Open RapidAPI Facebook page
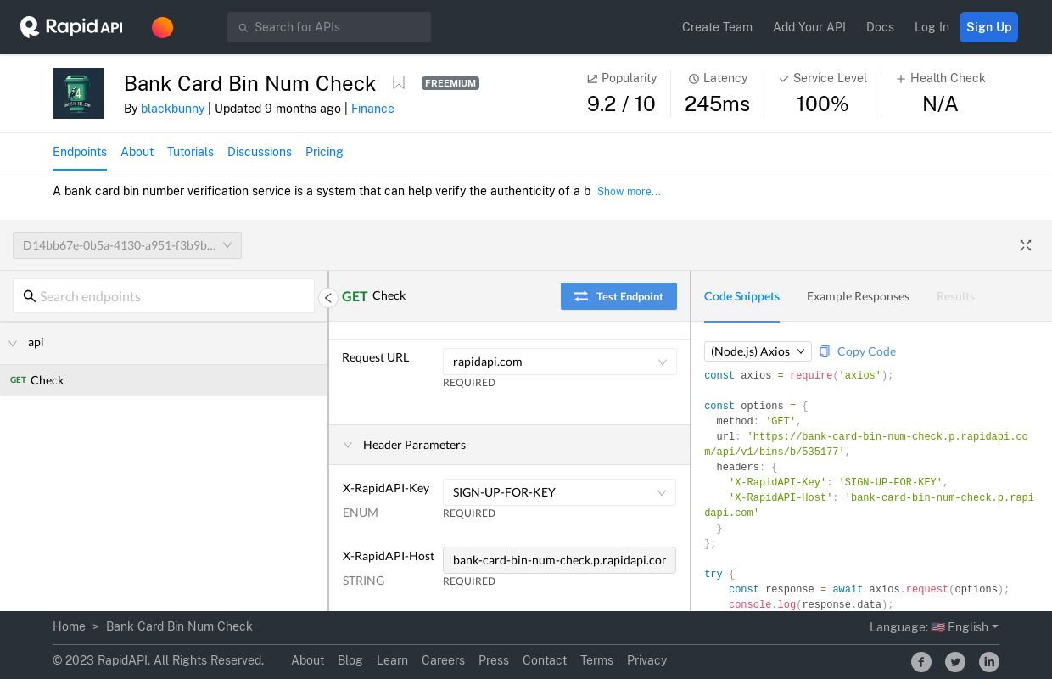1052x679 pixels. [921, 662]
